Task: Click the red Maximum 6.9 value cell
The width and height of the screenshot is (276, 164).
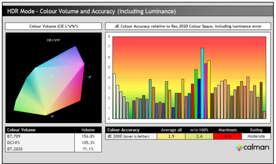Action: [227, 136]
